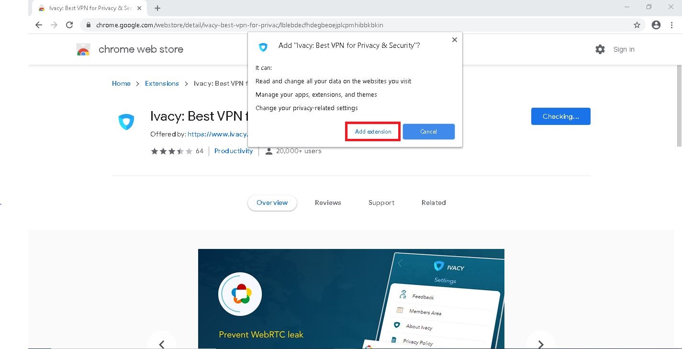Switch to the Related tab

(x=434, y=203)
